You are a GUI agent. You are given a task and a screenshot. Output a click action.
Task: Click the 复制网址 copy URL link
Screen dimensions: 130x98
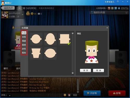coord(125,8)
